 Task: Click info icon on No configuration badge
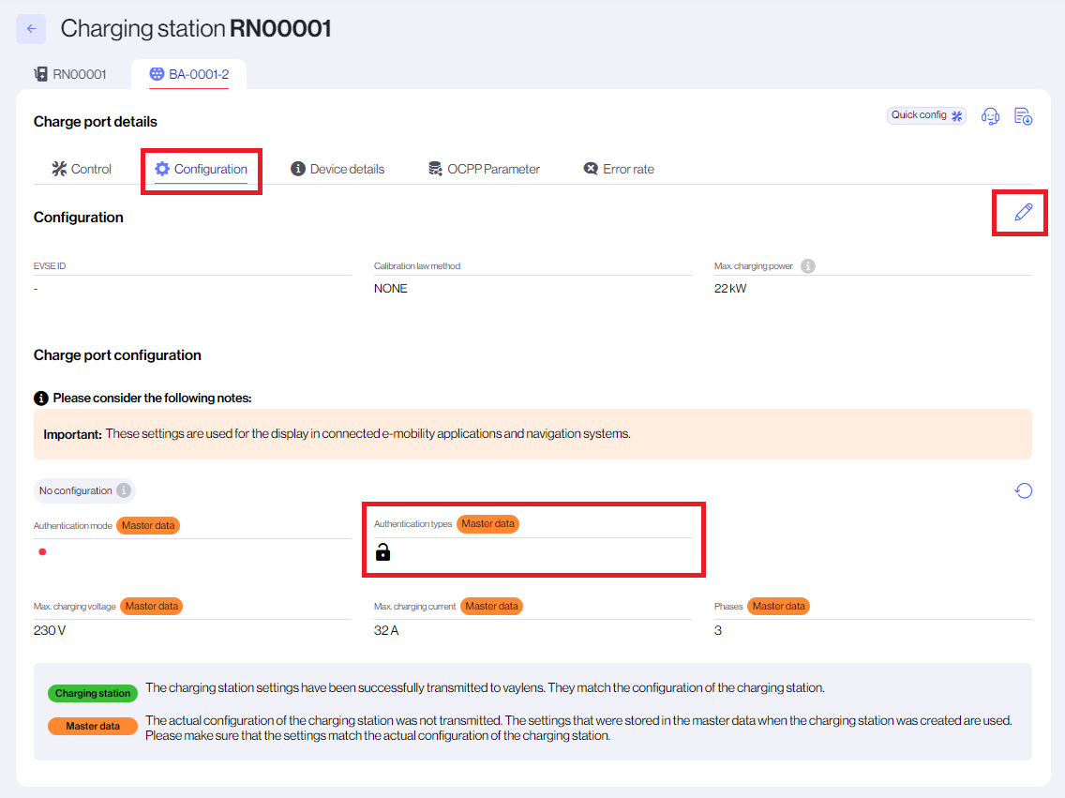(x=123, y=490)
